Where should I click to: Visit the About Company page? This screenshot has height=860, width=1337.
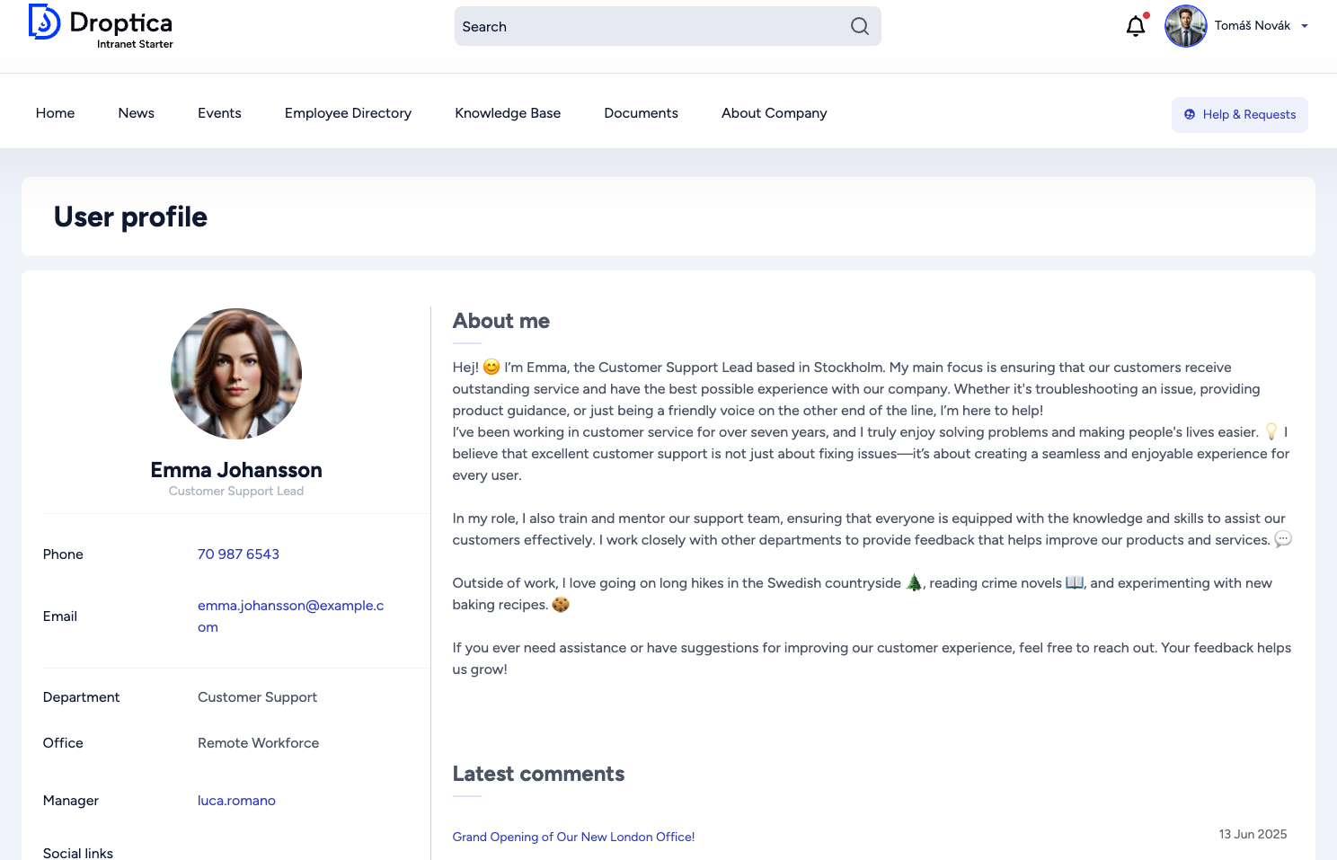pyautogui.click(x=774, y=113)
